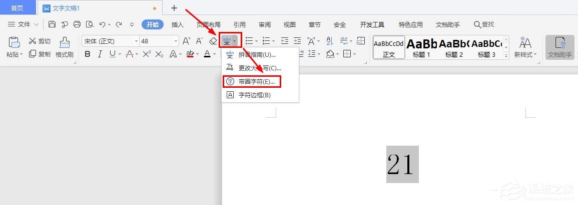Apply the 正文 style thumbnail
Image resolution: width=578 pixels, height=205 pixels.
[389, 47]
